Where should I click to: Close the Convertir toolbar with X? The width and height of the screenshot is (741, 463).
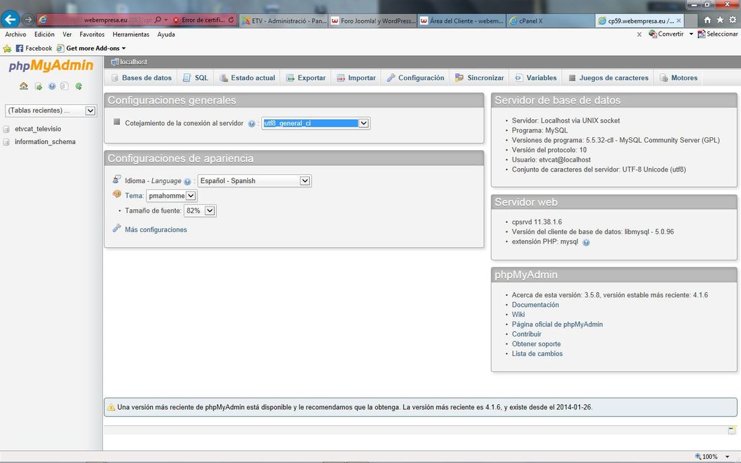click(639, 34)
